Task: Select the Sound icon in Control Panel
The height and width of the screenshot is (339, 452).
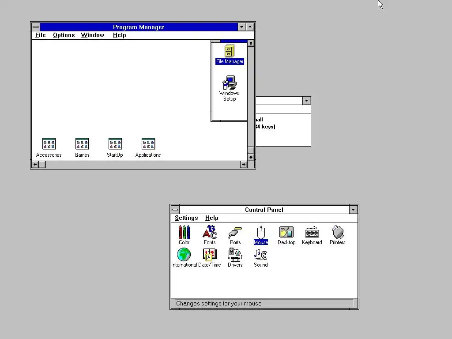Action: [261, 258]
